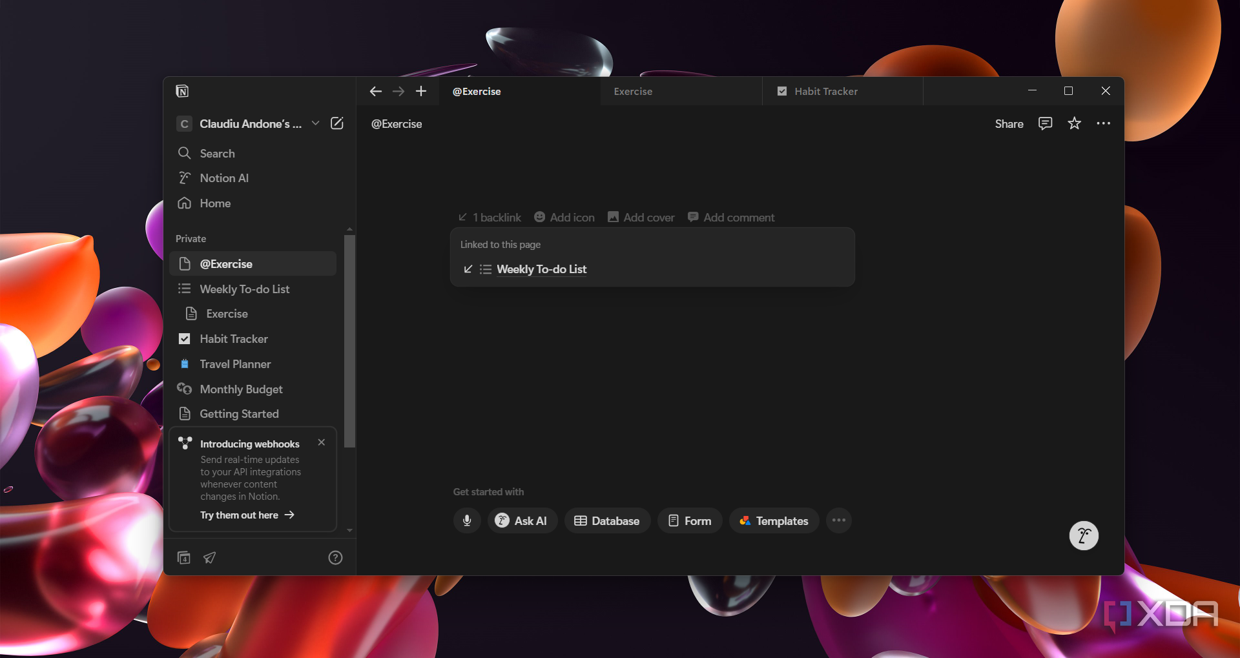Viewport: 1240px width, 658px height.
Task: Click the @Exercise breadcrumb title
Action: tap(397, 124)
